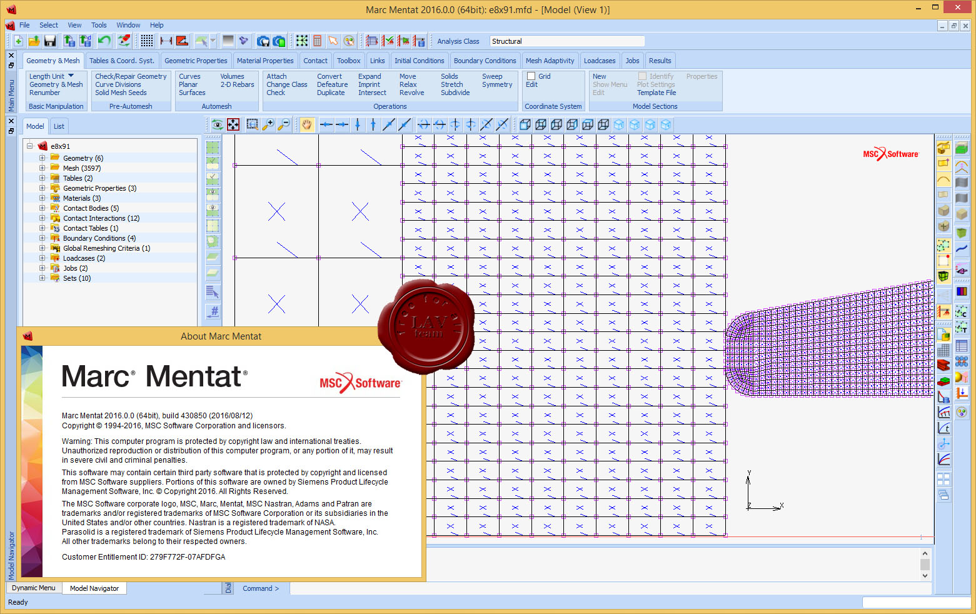Expand the Materials (3) tree node

point(42,198)
